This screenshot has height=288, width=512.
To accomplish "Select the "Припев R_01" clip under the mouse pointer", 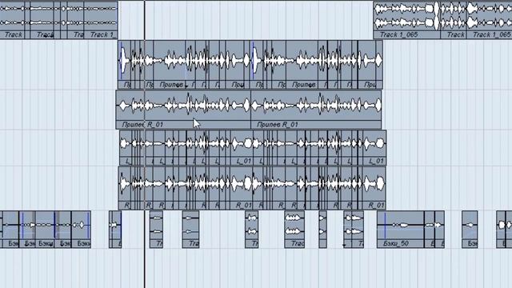I will (183, 110).
